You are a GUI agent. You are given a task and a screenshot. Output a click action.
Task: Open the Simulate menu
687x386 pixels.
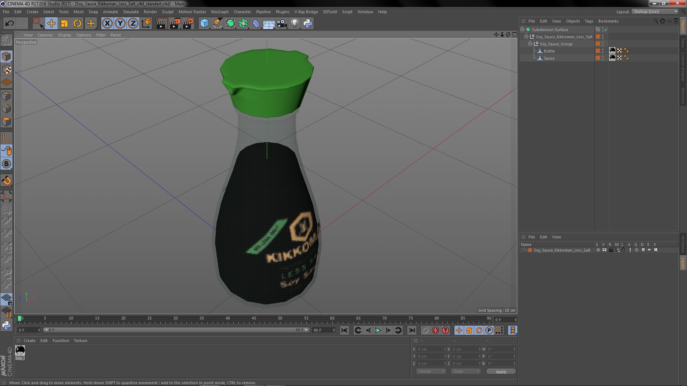pos(131,12)
